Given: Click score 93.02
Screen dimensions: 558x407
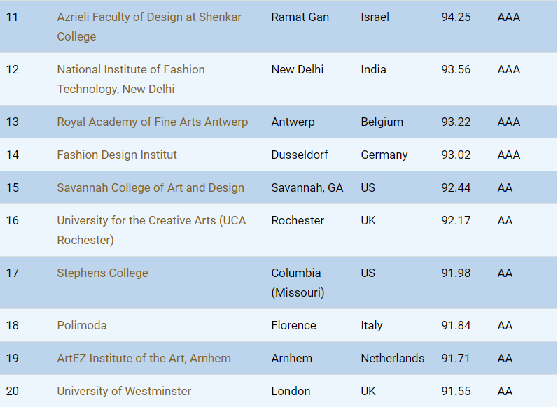Looking at the screenshot, I should (456, 155).
